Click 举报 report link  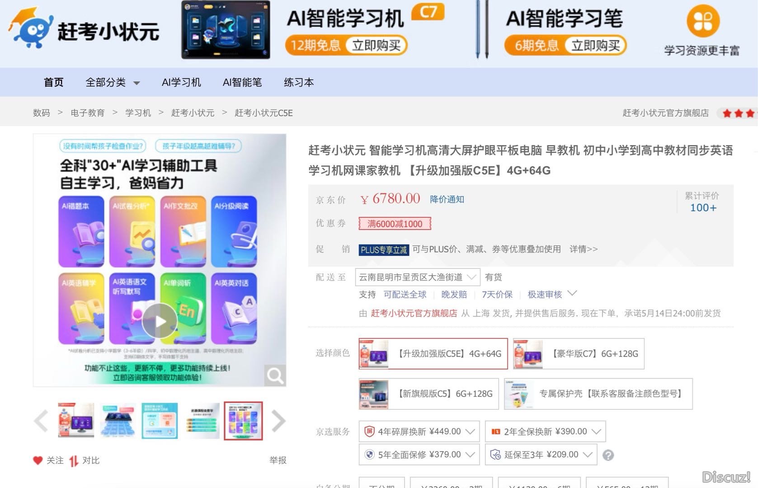coord(278,460)
